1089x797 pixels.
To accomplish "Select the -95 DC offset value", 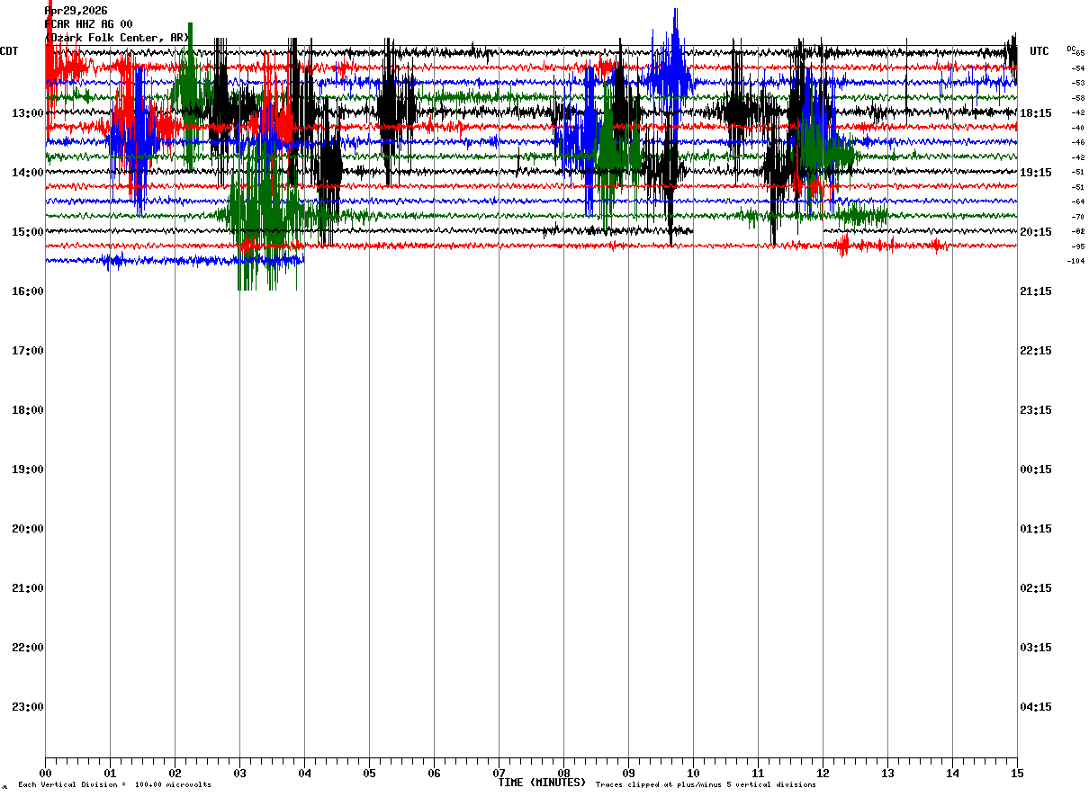I will [1077, 246].
